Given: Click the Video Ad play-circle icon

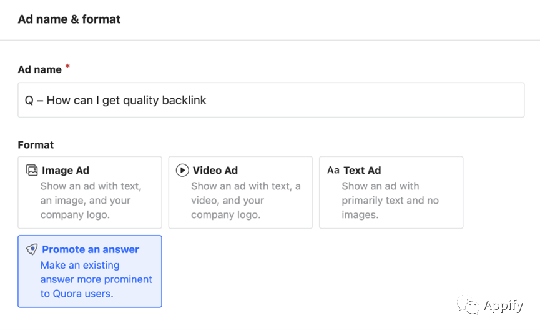Looking at the screenshot, I should pos(182,171).
